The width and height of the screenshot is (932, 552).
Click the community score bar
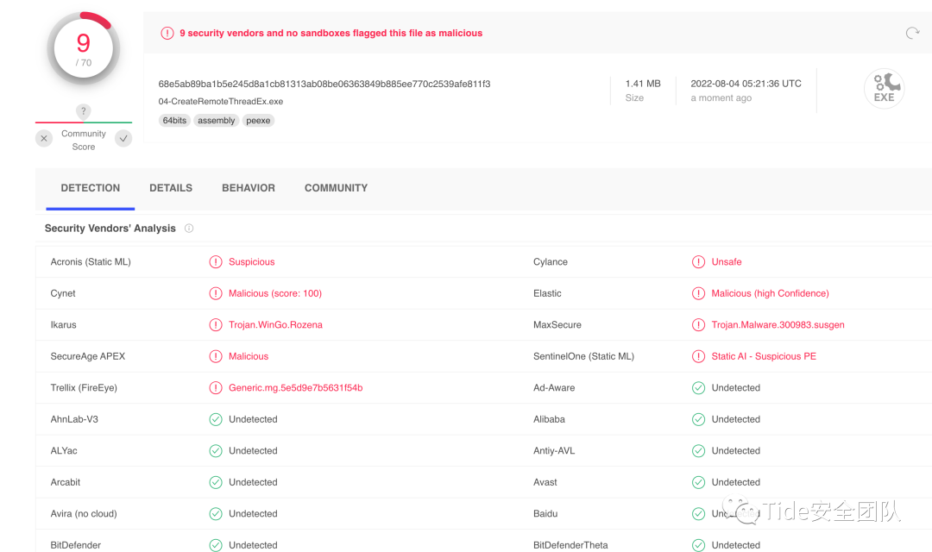(84, 122)
